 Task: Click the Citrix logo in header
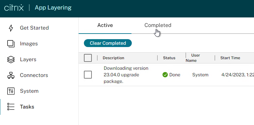click(x=14, y=8)
